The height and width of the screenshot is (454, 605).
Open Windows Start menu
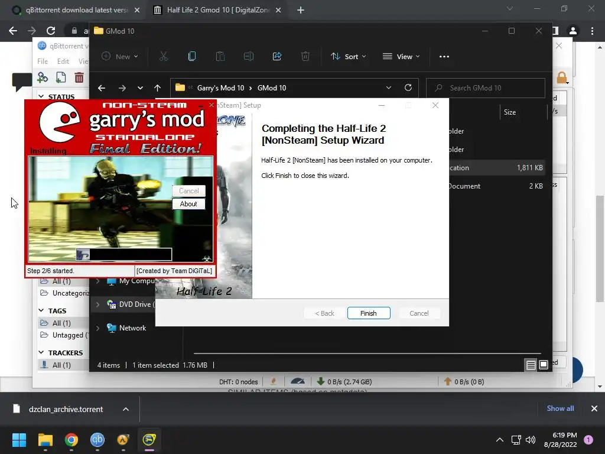(x=19, y=440)
